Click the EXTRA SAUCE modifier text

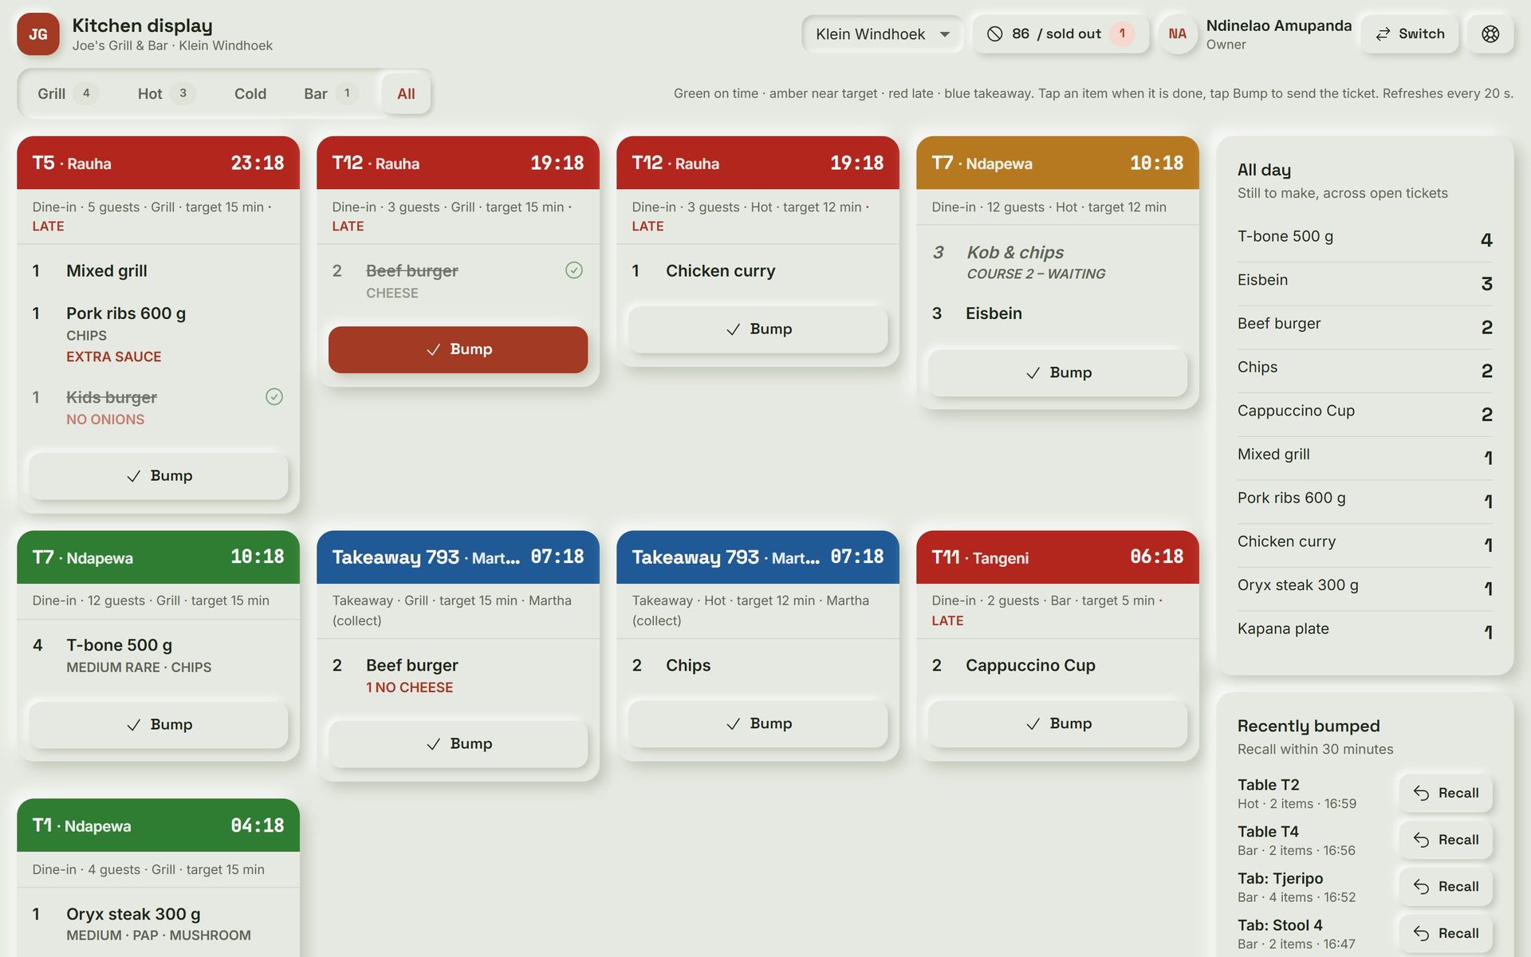113,356
